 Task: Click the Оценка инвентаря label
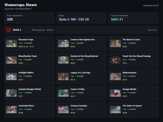[x=119, y=16]
